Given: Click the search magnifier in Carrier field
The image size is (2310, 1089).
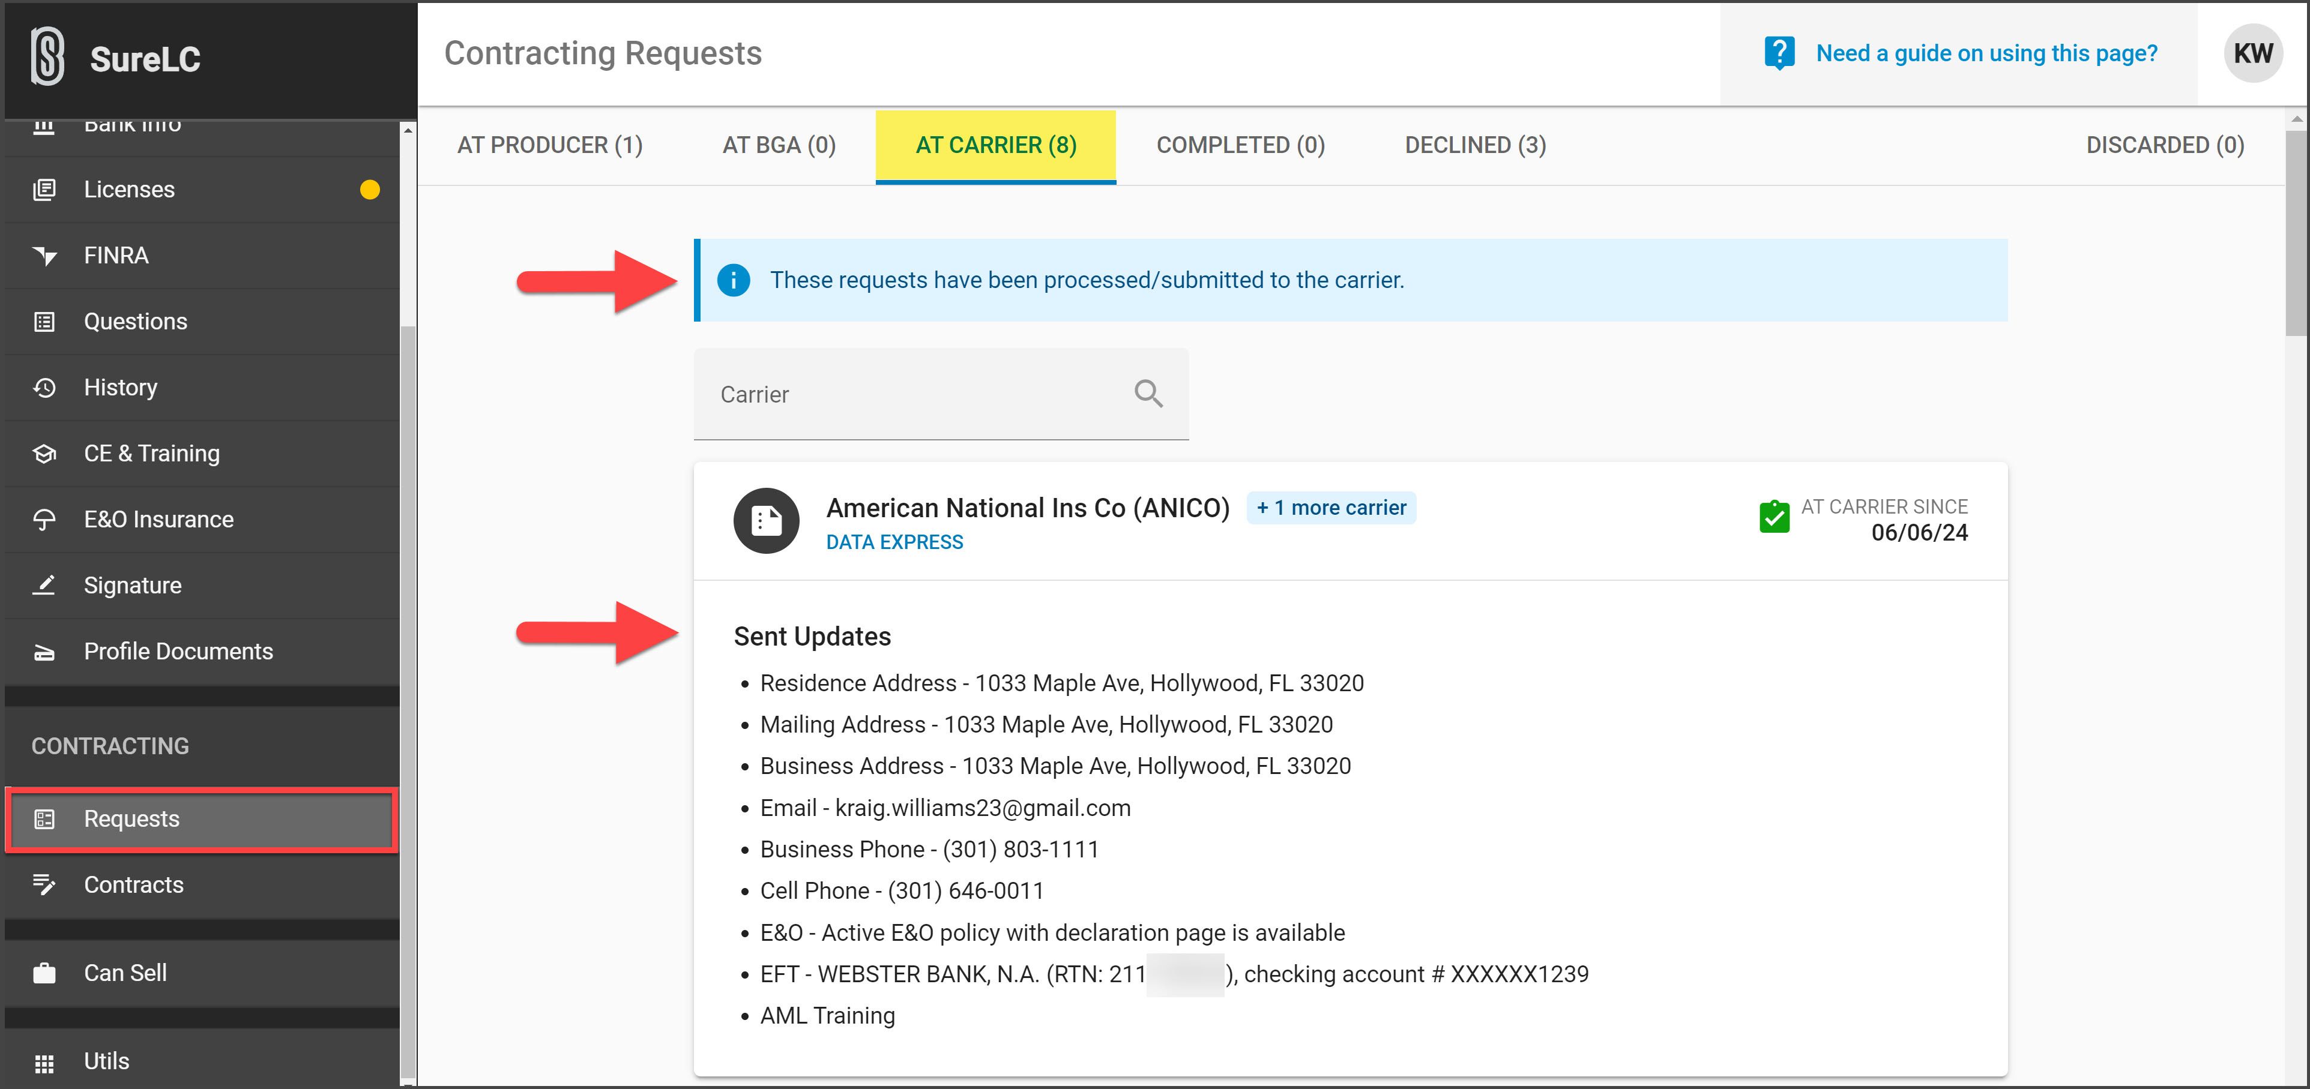Looking at the screenshot, I should point(1148,394).
